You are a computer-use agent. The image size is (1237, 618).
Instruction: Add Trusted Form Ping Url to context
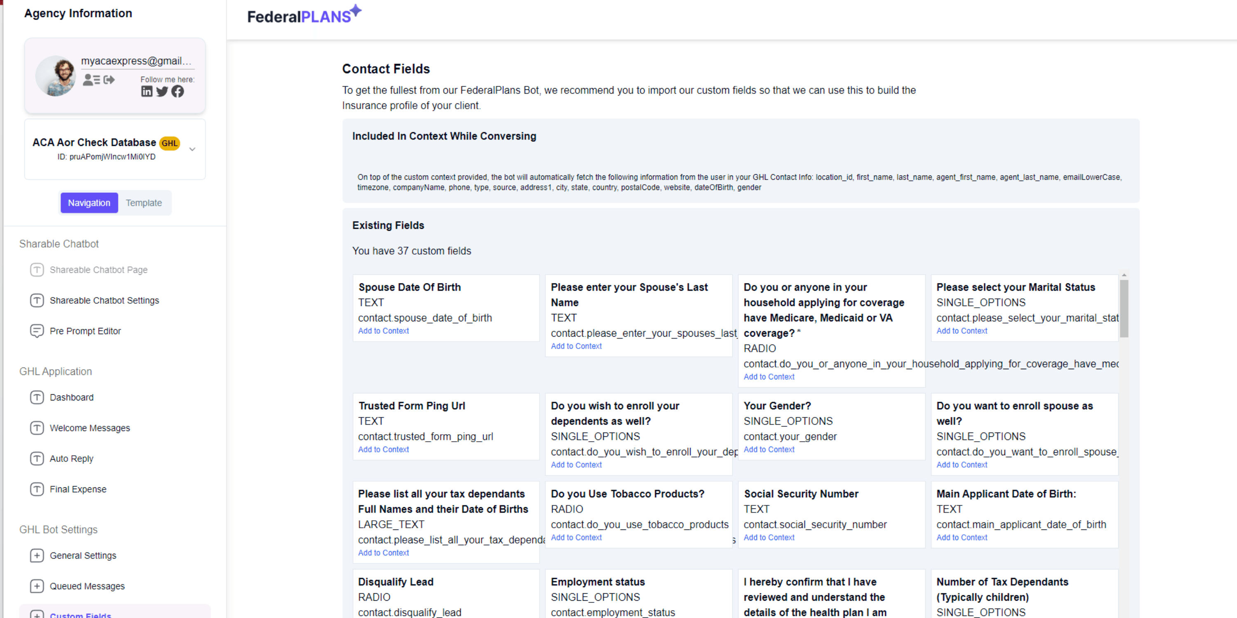click(x=383, y=449)
